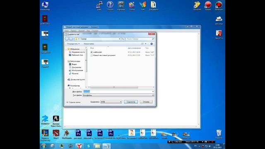Select Видео library in navigation pane
Screen dimensions: 265x149
coord(73,64)
